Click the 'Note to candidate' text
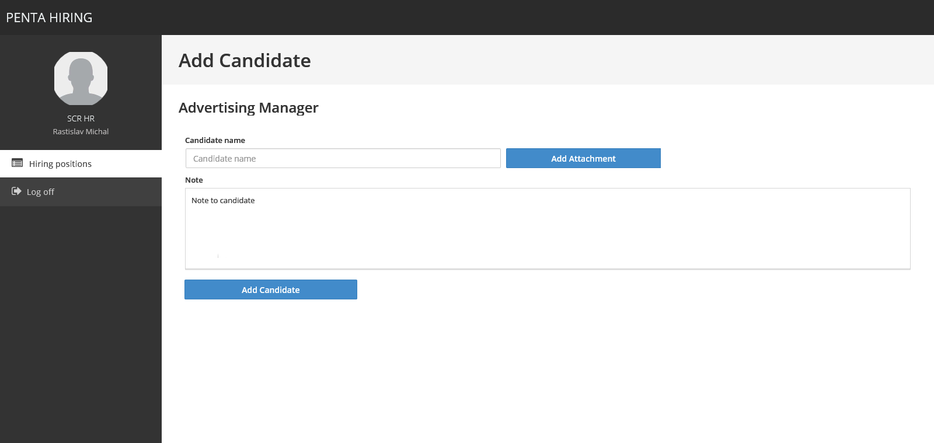934x443 pixels. pyautogui.click(x=223, y=201)
